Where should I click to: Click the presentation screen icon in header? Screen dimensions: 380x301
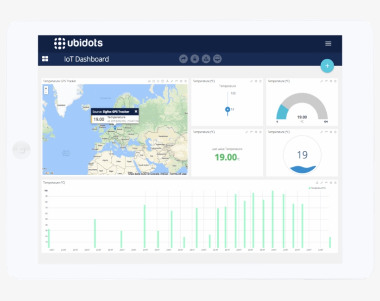click(x=217, y=59)
